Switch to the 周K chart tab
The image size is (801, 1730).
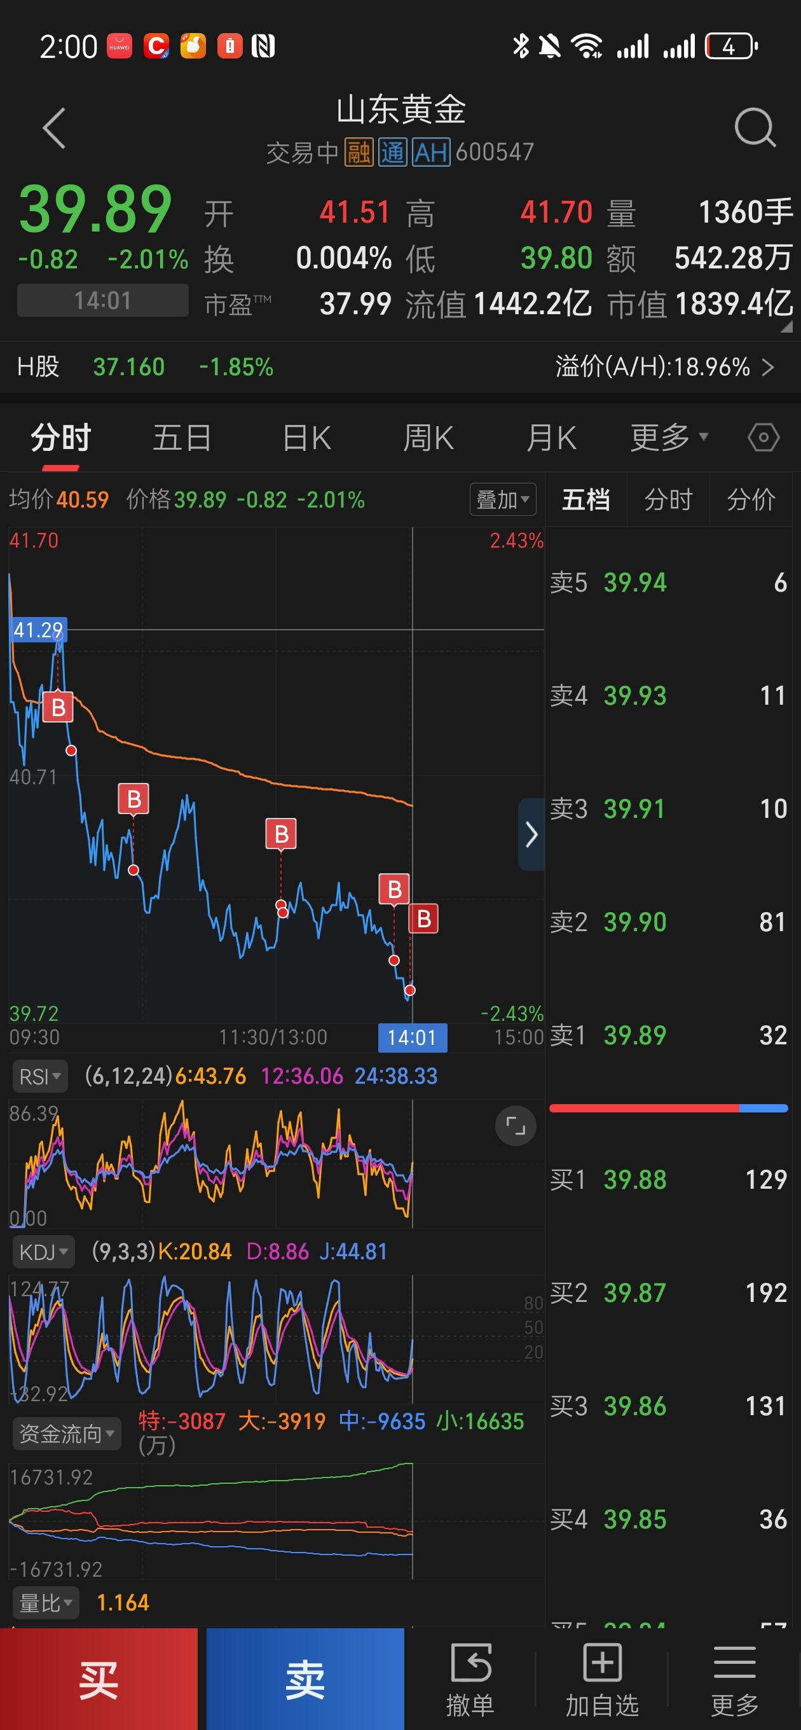tap(428, 437)
